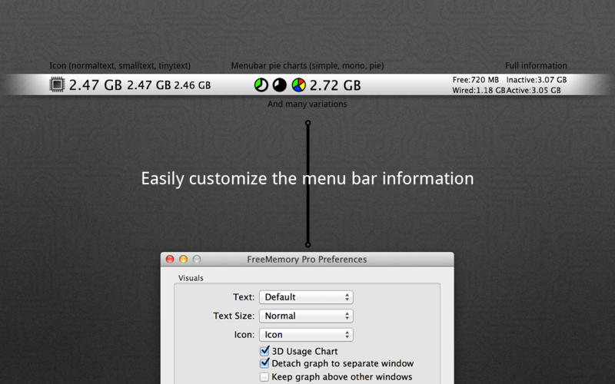Click the green simple pie chart icon

click(x=261, y=85)
